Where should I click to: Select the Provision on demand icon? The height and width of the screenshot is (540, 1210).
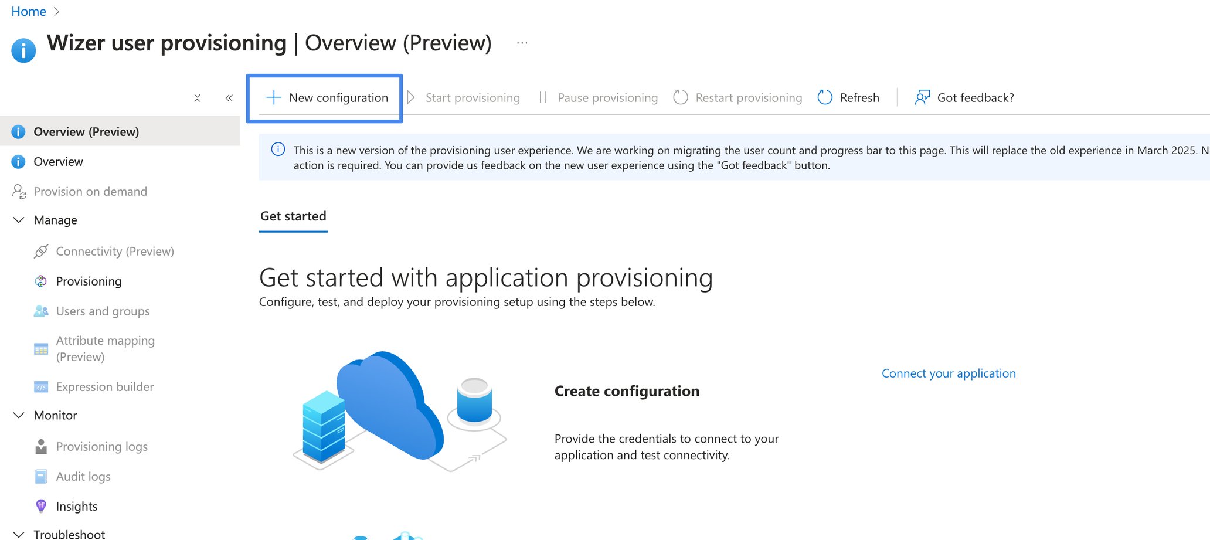click(x=18, y=191)
